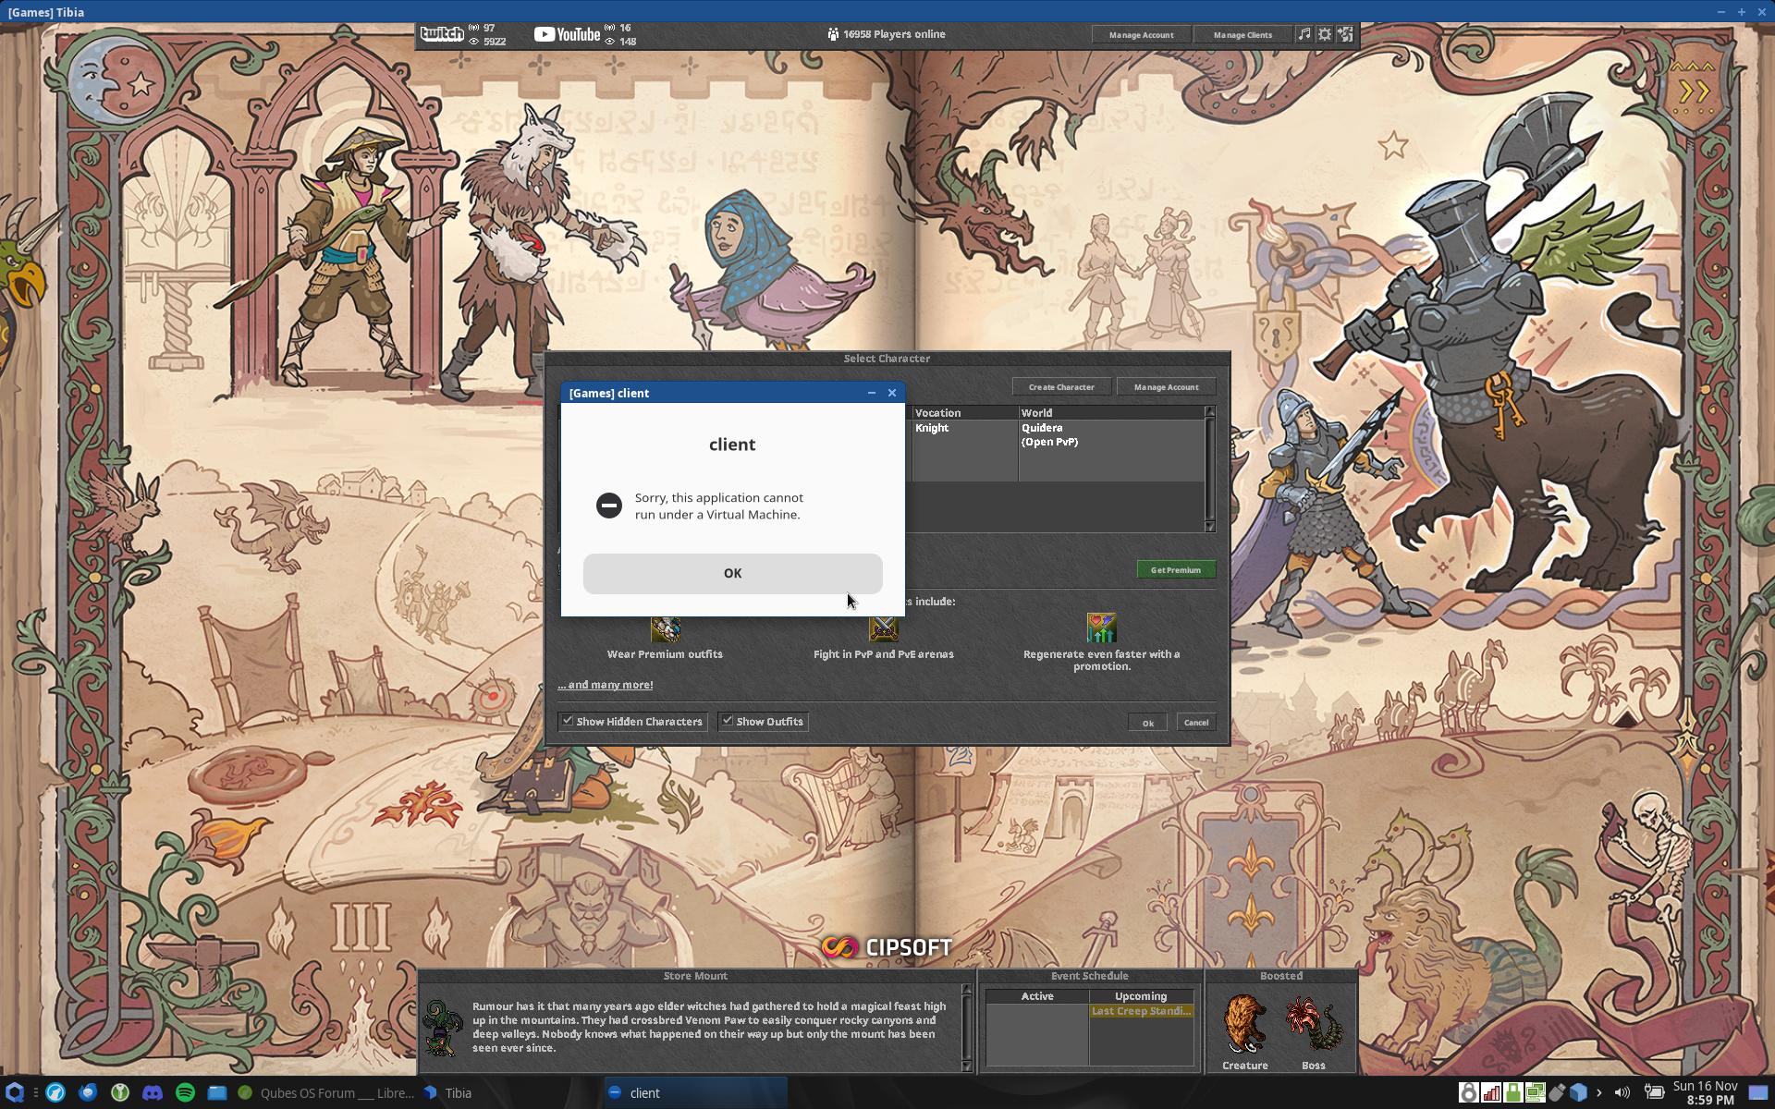Open options via the gear icon
Viewport: 1775px width, 1109px height.
click(x=1325, y=34)
